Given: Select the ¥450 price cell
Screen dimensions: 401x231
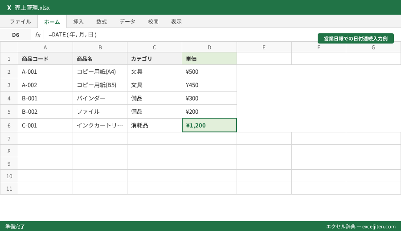Looking at the screenshot, I should [209, 85].
